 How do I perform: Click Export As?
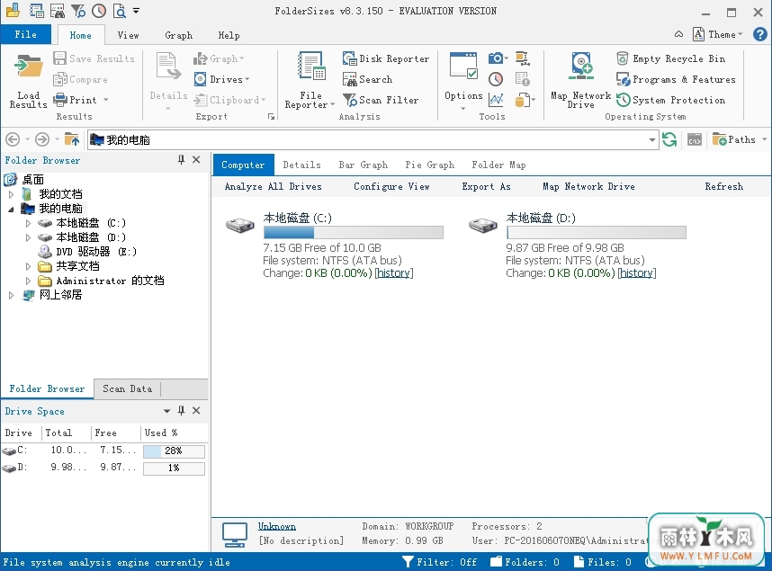[x=486, y=186]
